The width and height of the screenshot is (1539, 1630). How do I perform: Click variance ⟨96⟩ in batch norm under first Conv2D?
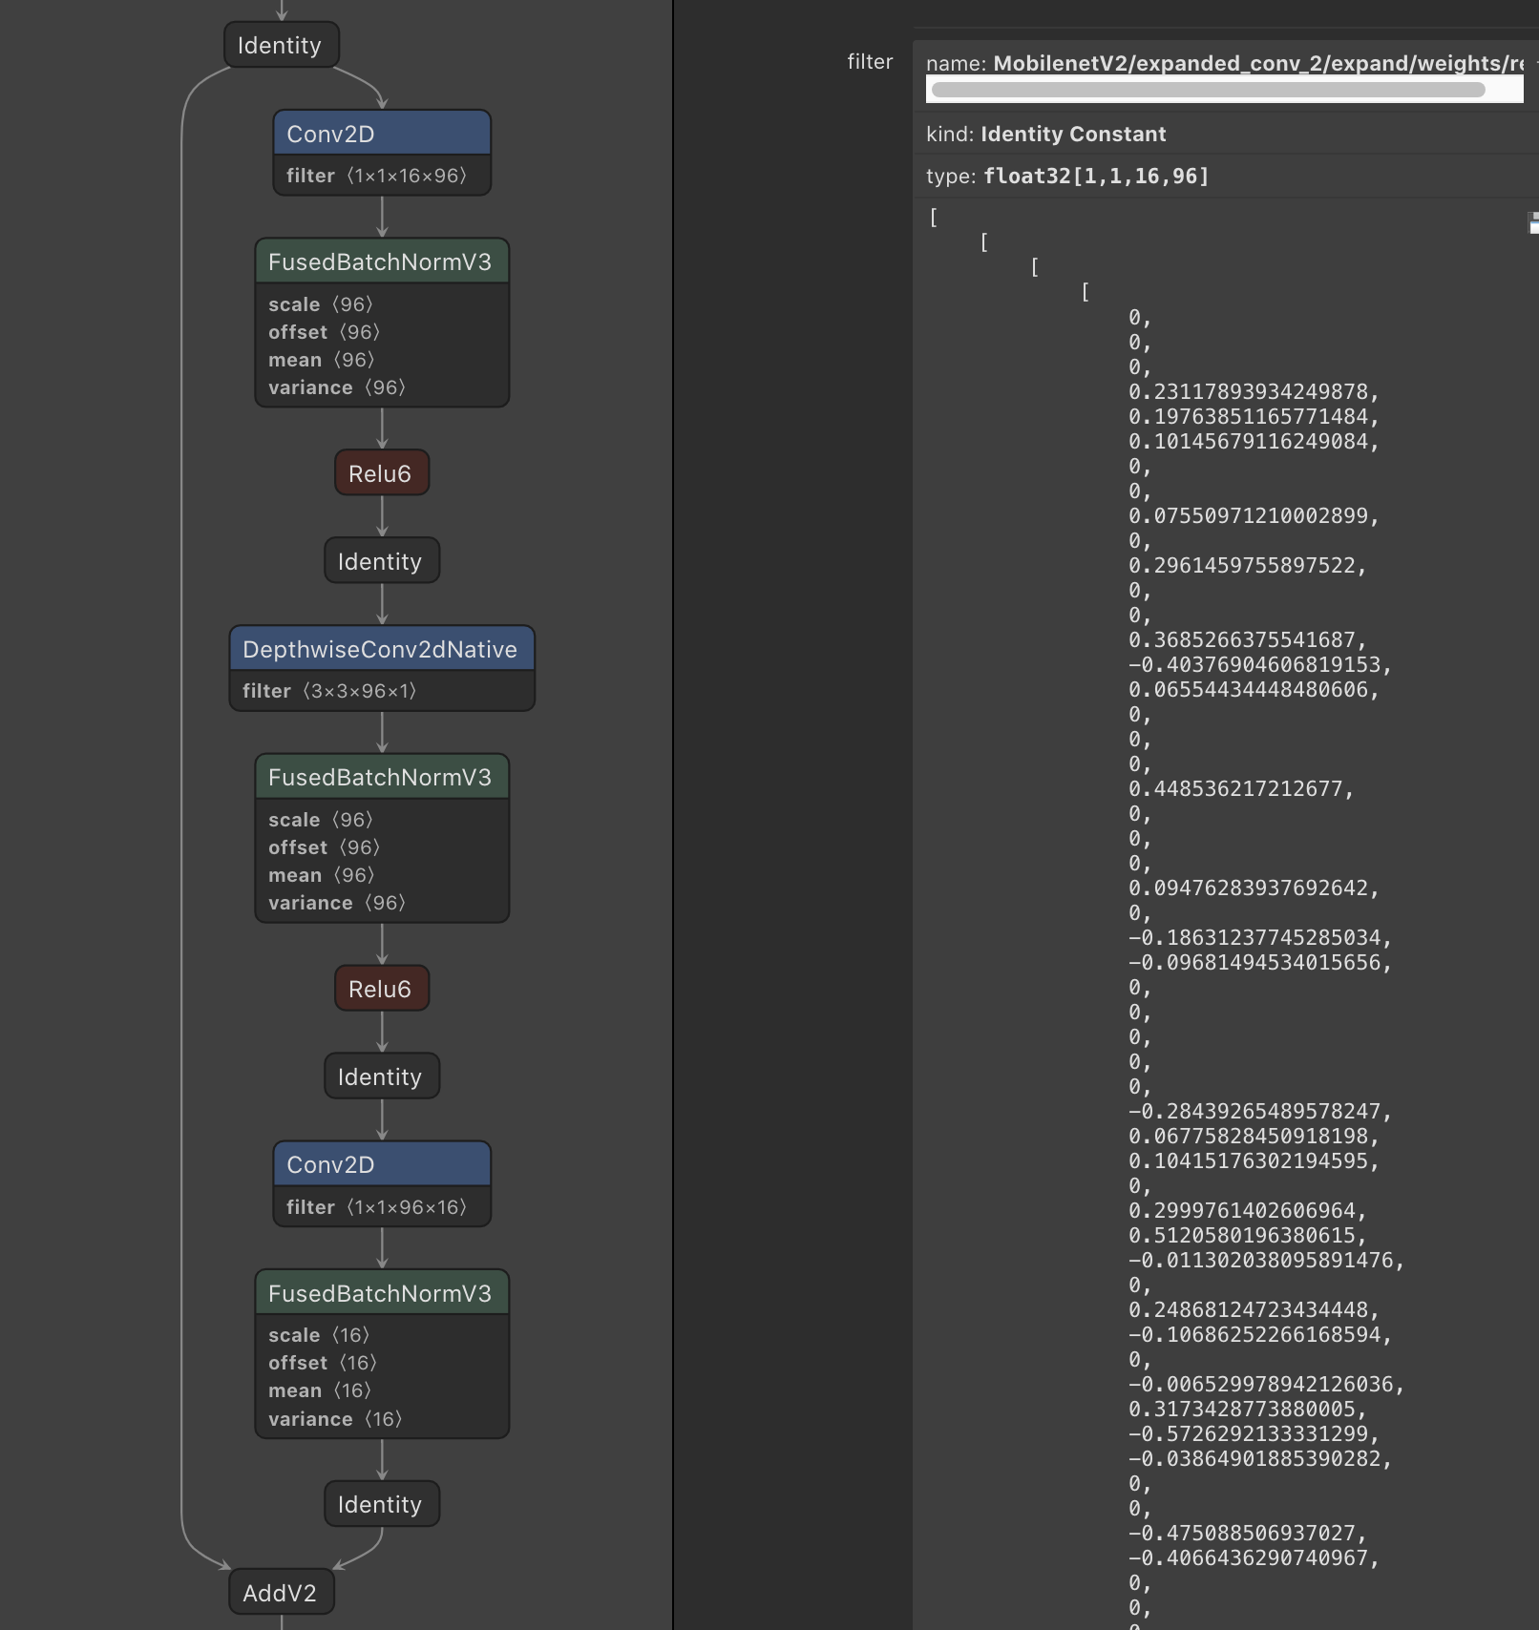coord(337,387)
